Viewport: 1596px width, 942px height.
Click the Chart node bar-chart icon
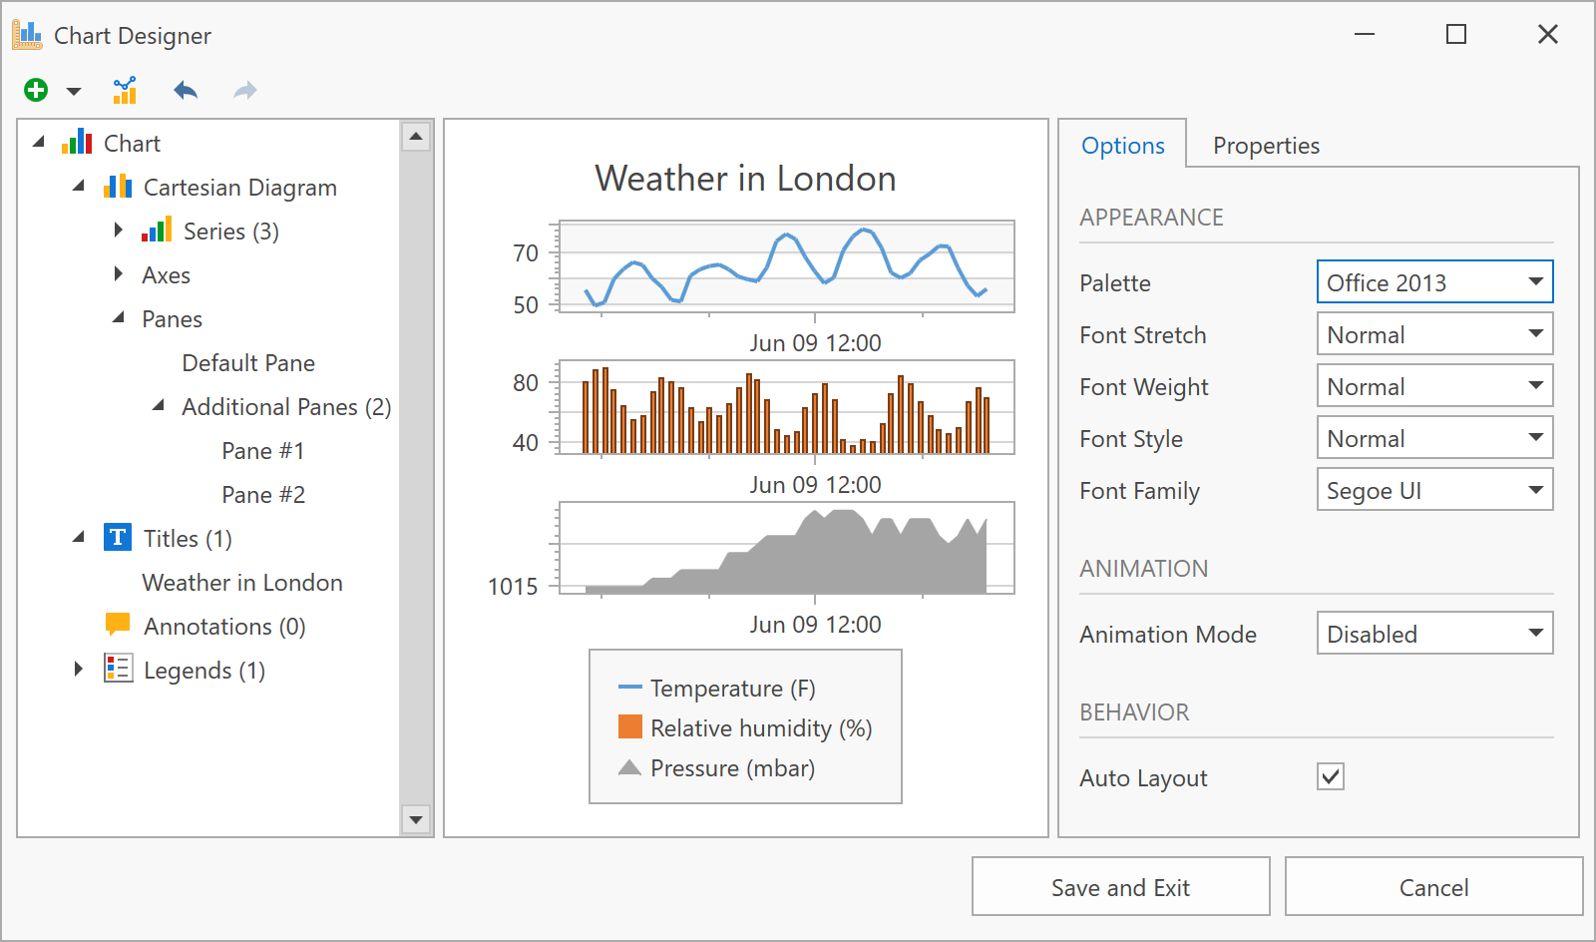tap(77, 142)
